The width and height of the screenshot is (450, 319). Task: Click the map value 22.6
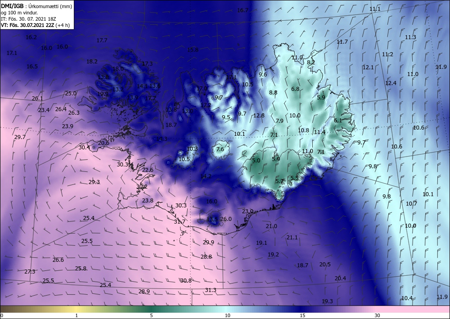(x=148, y=170)
